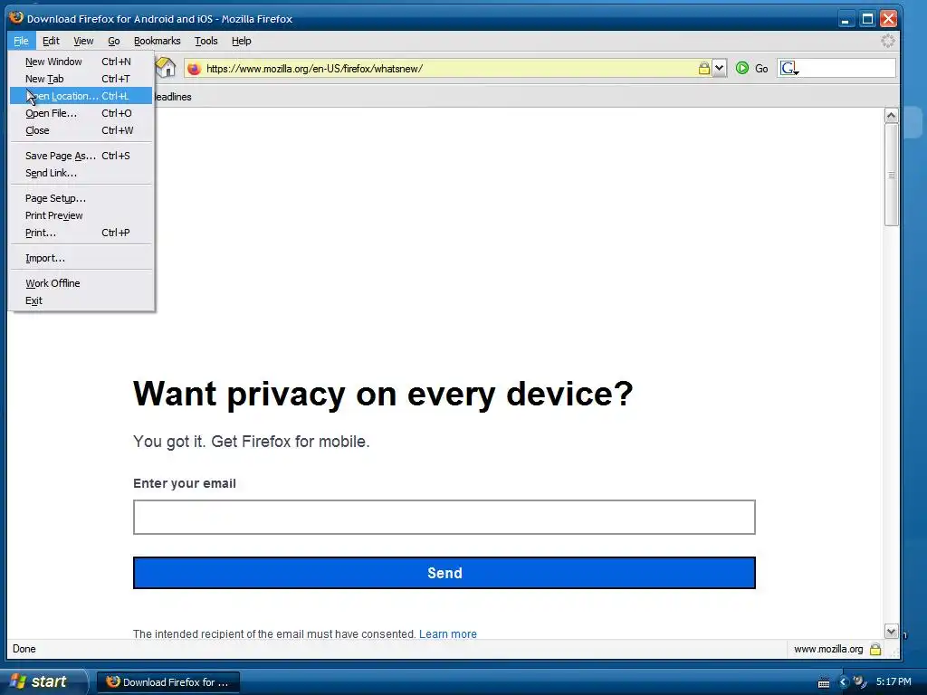This screenshot has height=695, width=927.
Task: Select Page Setup in the File menu
Action: click(x=81, y=198)
